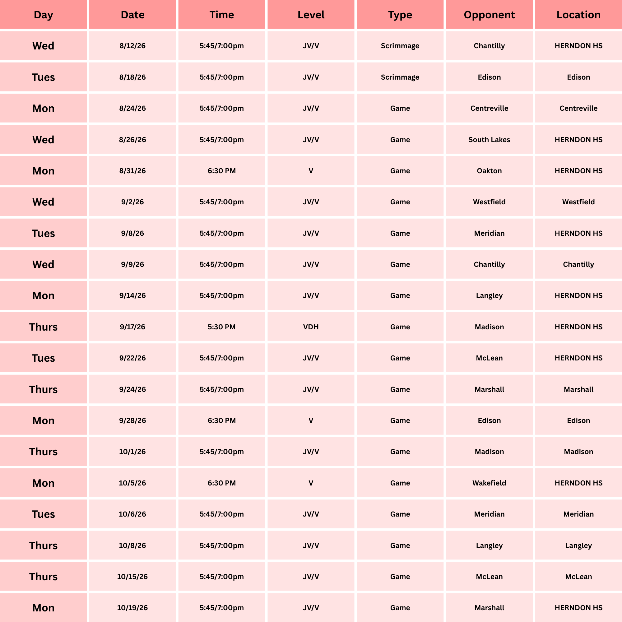Screen dimensions: 622x622
Task: Select the 9/28/26 date cell
Action: pyautogui.click(x=132, y=420)
